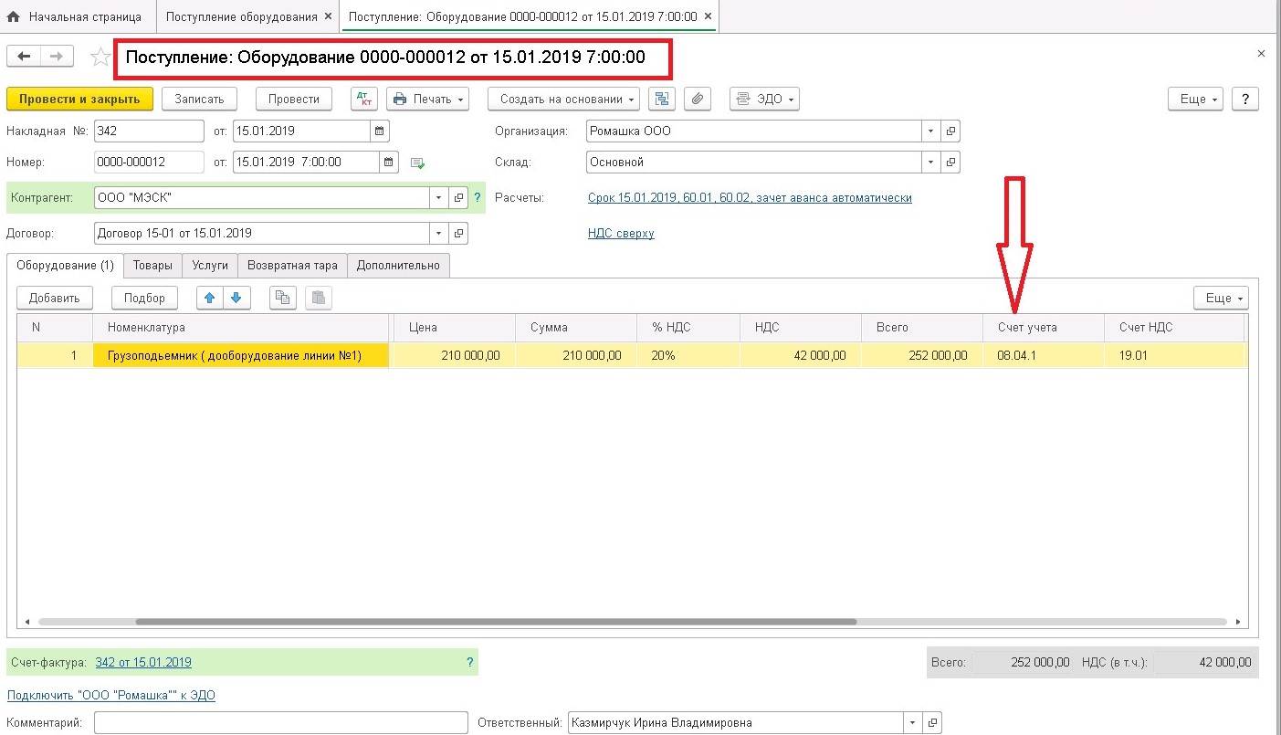This screenshot has height=735, width=1281.
Task: Click the Провести и закрыть button
Action: point(79,99)
